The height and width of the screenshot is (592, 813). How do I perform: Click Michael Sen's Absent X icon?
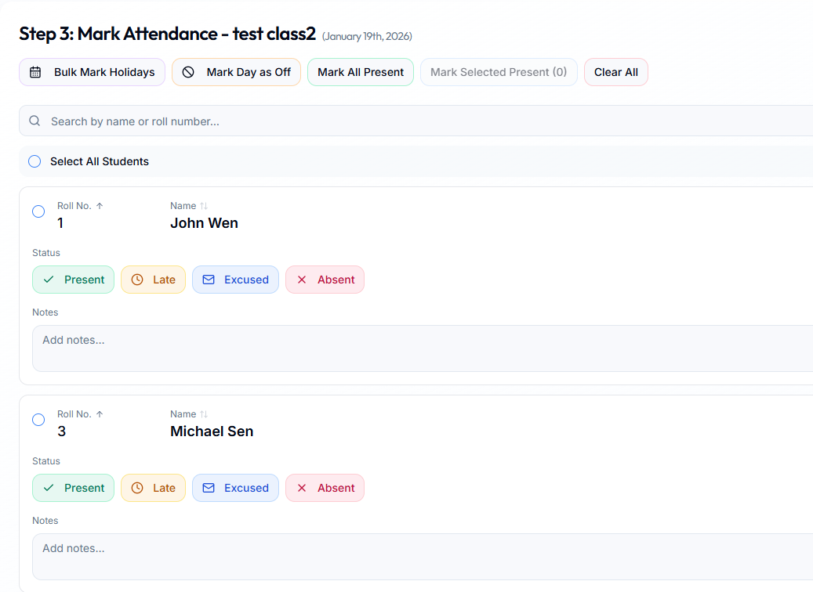(302, 488)
